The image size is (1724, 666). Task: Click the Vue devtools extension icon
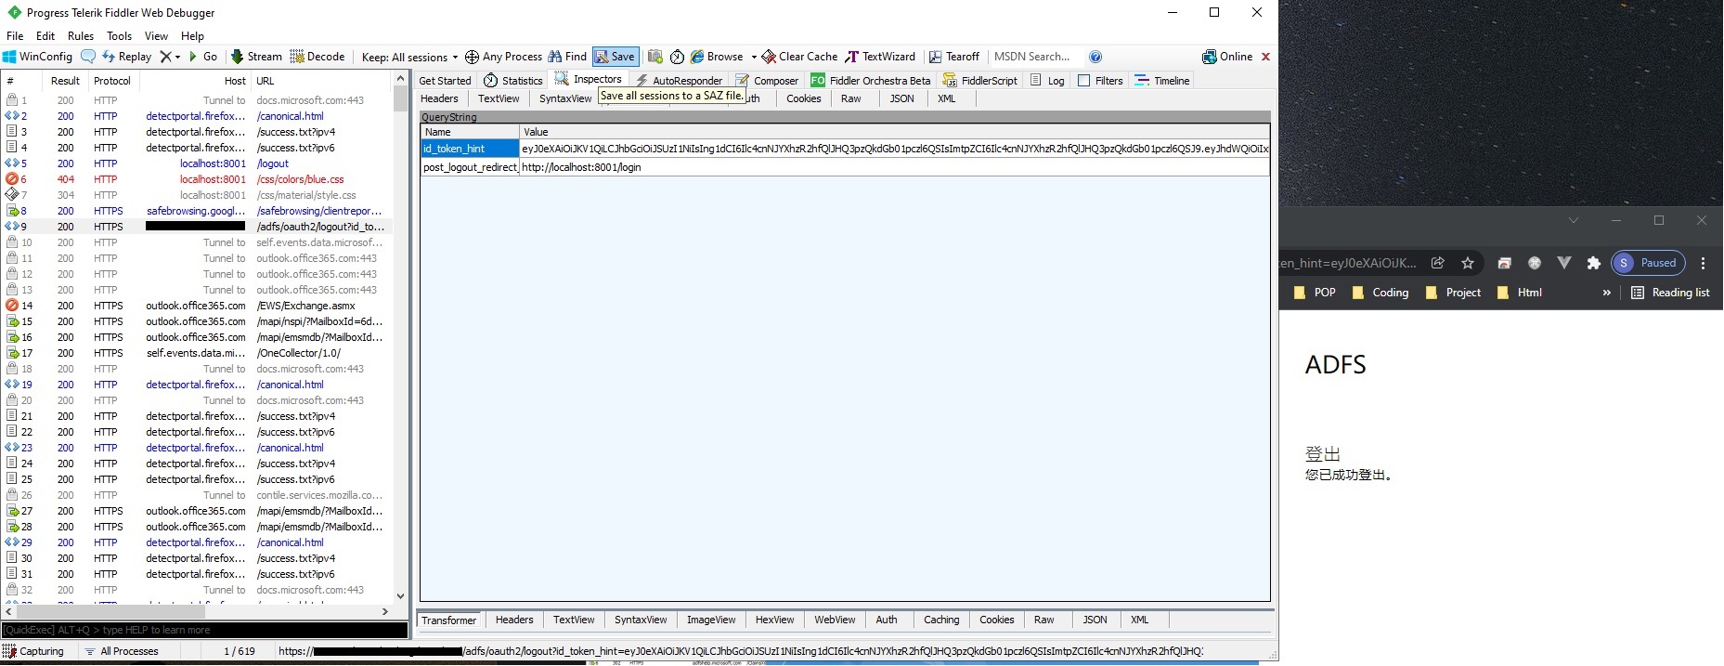(x=1564, y=263)
